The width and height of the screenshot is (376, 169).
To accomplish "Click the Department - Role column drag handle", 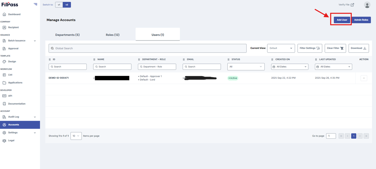I will [x=139, y=59].
